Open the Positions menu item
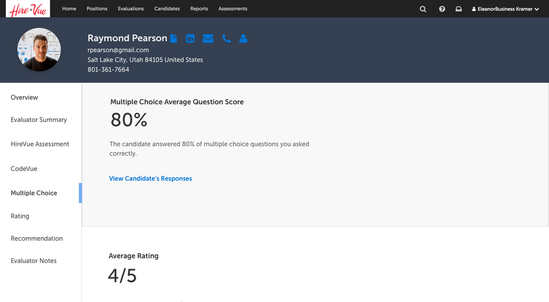Image resolution: width=549 pixels, height=302 pixels. coord(97,9)
